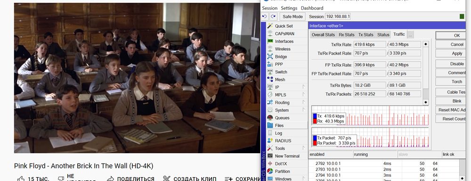Click scroll-up arrow of Traffic panel
Image resolution: width=471 pixels, height=181 pixels.
point(426,44)
